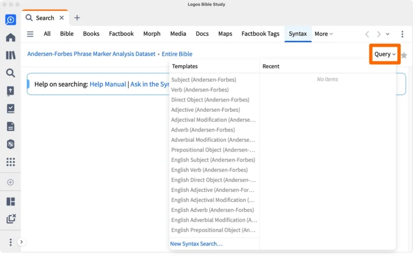Viewport: 413px width, 257px height.
Task: Choose the Adjective (Andersen-Forbes) template
Action: point(205,110)
